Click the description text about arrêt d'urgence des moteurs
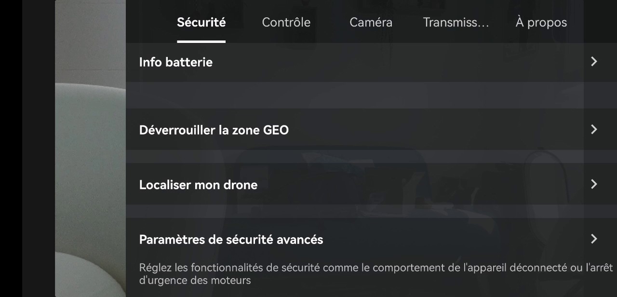 [x=376, y=273]
